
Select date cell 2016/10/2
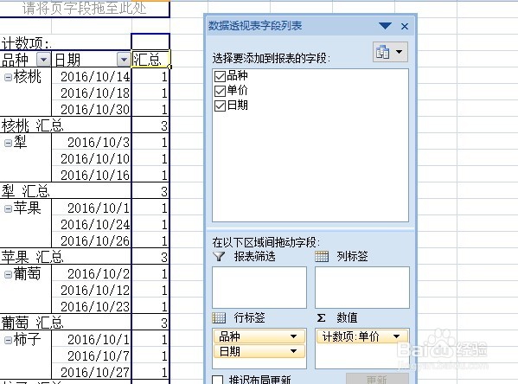pos(92,273)
